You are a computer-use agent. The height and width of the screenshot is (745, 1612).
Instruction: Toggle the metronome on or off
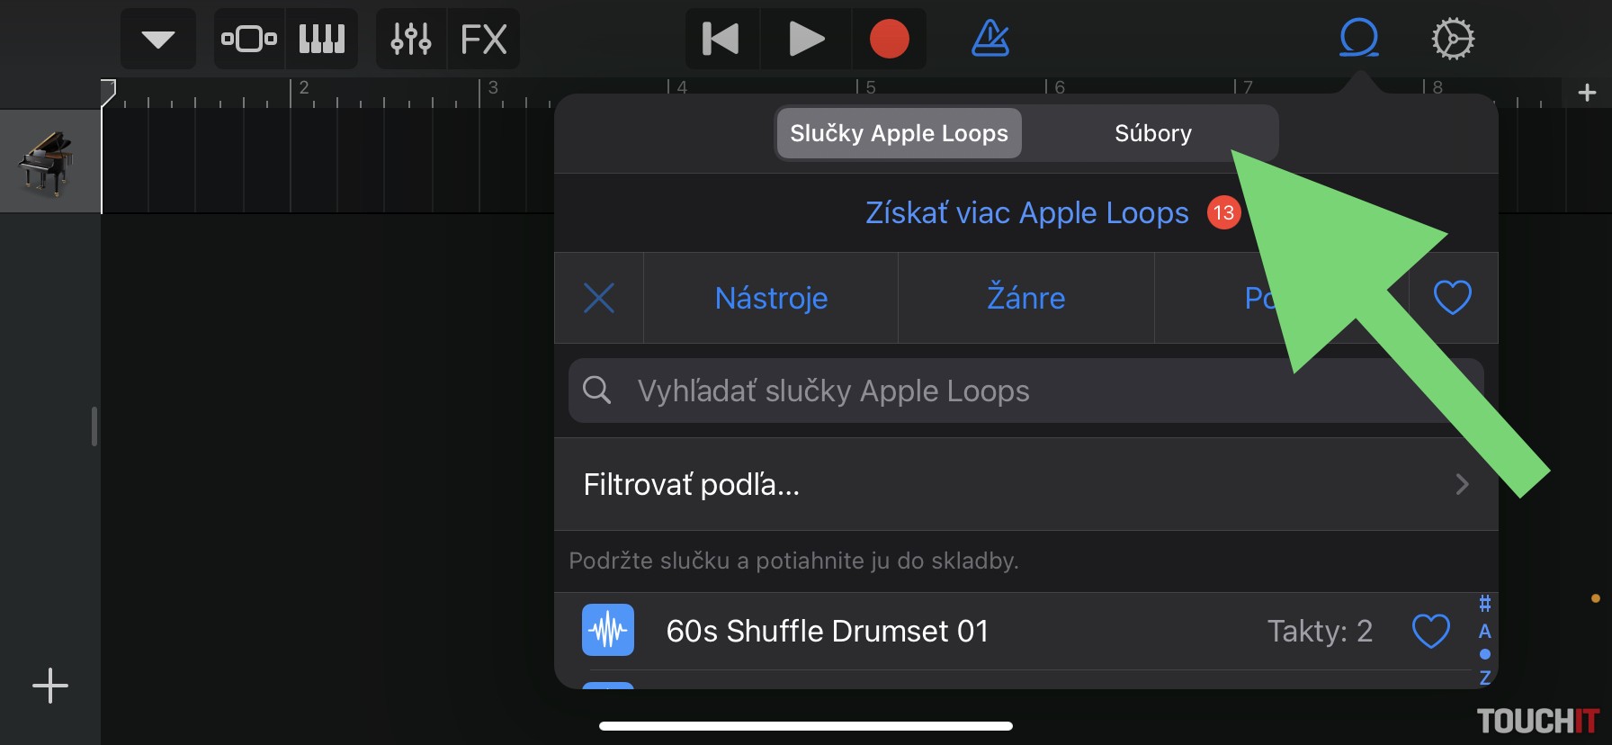tap(990, 40)
